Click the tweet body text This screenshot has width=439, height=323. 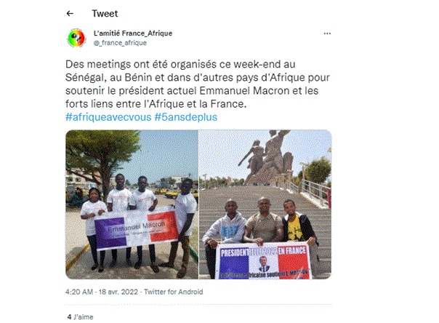click(198, 84)
